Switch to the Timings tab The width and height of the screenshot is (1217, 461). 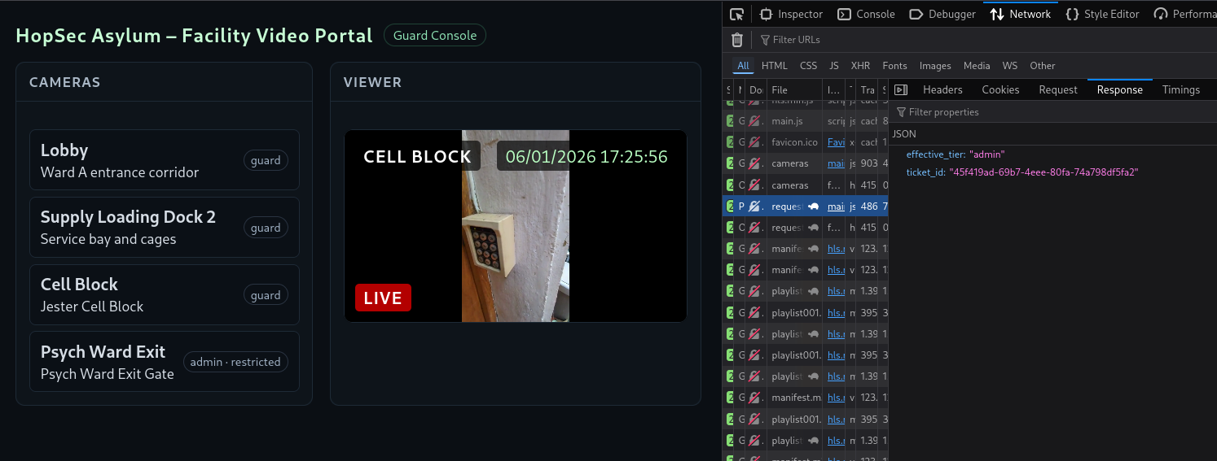point(1180,90)
